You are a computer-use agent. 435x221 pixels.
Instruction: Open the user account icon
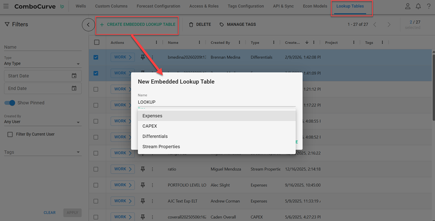408,6
